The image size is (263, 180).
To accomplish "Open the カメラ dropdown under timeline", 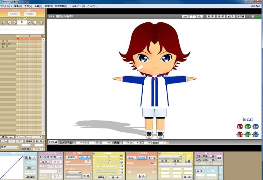I will point(9,147).
